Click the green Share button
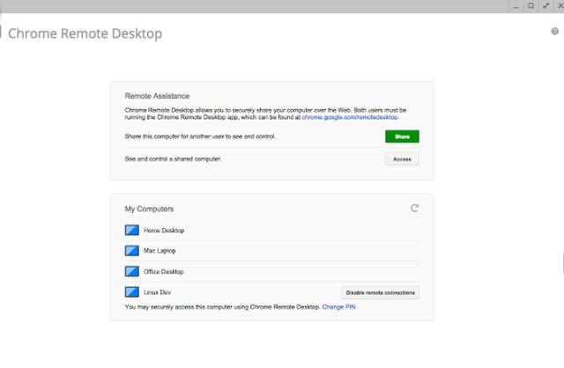 (x=402, y=136)
